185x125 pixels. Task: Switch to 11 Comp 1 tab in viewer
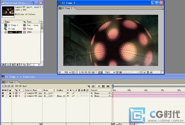point(67,8)
